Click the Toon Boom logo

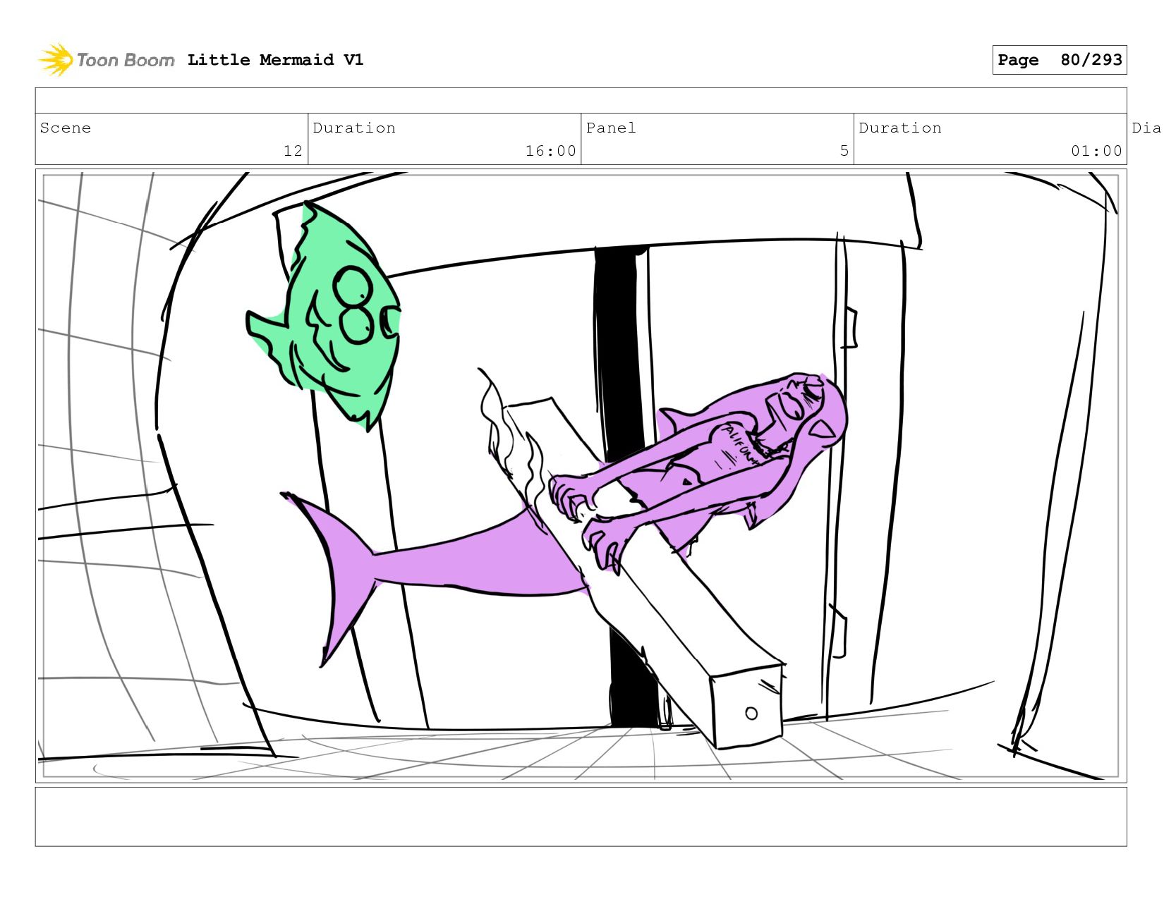pos(106,60)
